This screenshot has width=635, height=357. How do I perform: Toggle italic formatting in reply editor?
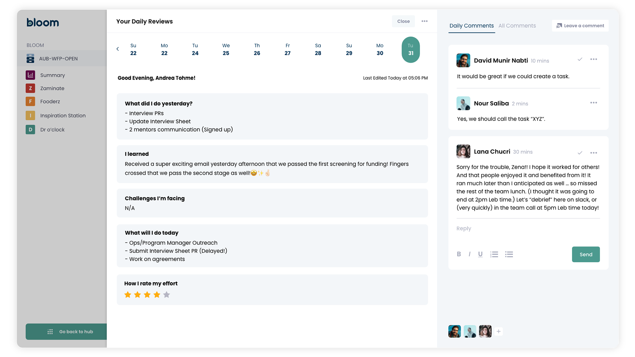[x=469, y=254]
